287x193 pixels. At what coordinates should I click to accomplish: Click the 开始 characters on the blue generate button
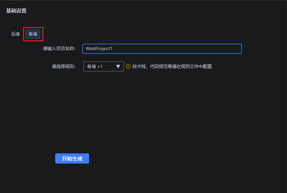coord(67,158)
